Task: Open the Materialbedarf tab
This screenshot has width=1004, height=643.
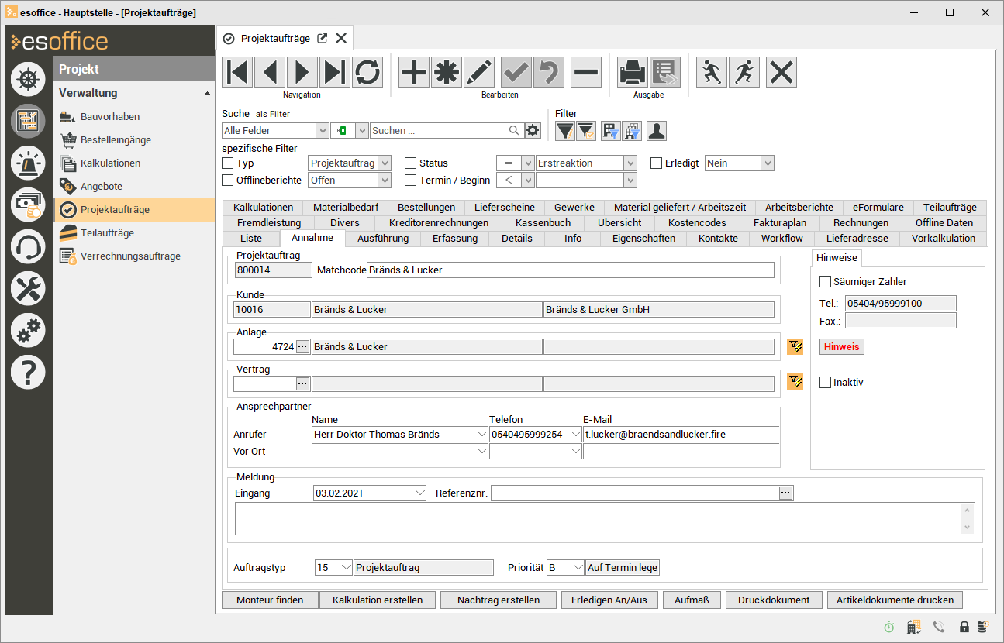Action: (346, 208)
